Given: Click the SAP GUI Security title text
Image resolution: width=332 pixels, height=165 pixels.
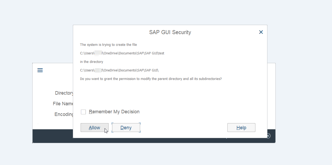Looking at the screenshot, I should (x=170, y=32).
